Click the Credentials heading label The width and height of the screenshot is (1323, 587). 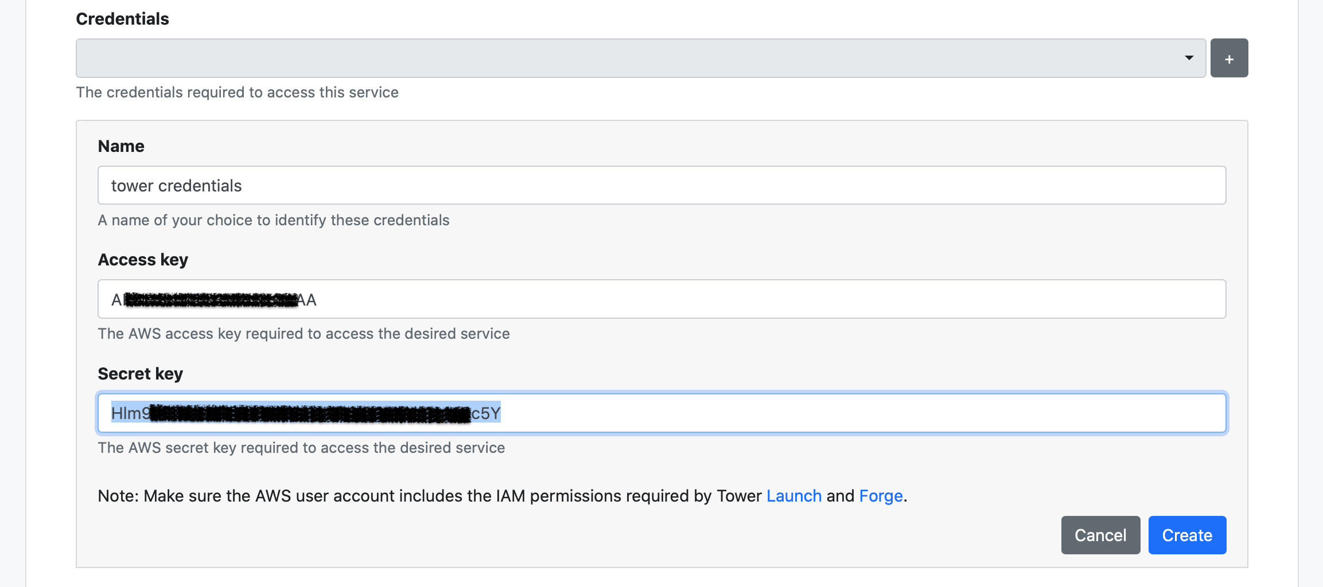pos(122,19)
